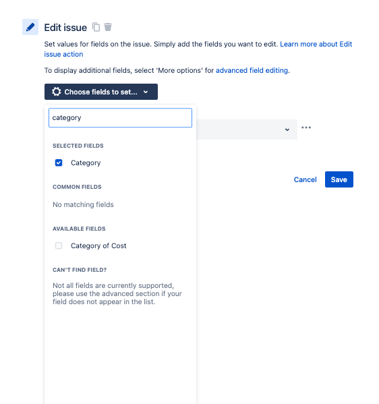The image size is (379, 404).
Task: Open the advanced field editing link
Action: pos(252,70)
